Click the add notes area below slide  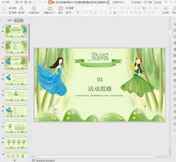click(45, 161)
